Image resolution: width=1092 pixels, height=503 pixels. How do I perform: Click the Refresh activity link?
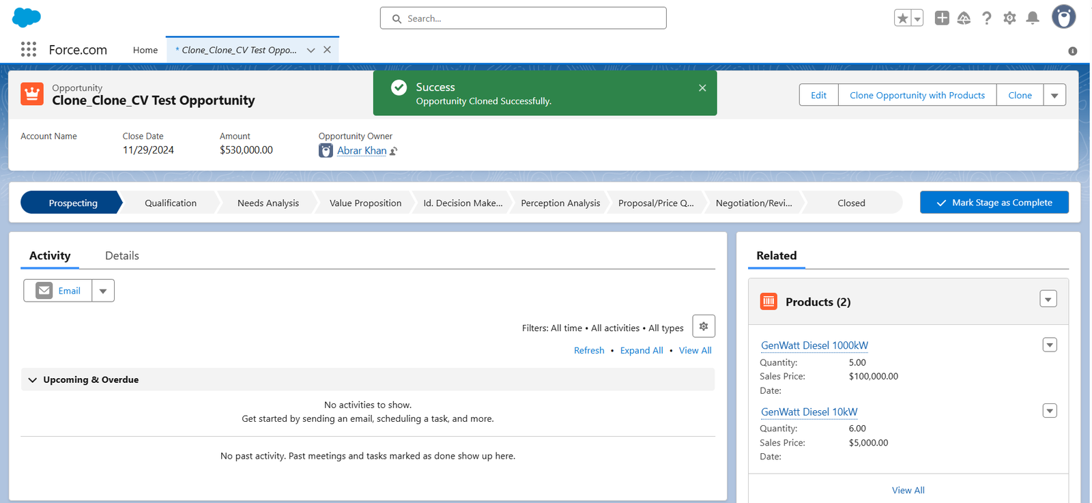(x=589, y=350)
